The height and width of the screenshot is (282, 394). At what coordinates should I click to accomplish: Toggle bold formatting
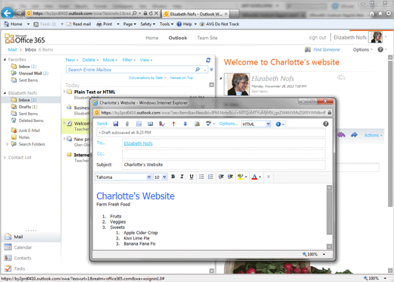(x=173, y=177)
